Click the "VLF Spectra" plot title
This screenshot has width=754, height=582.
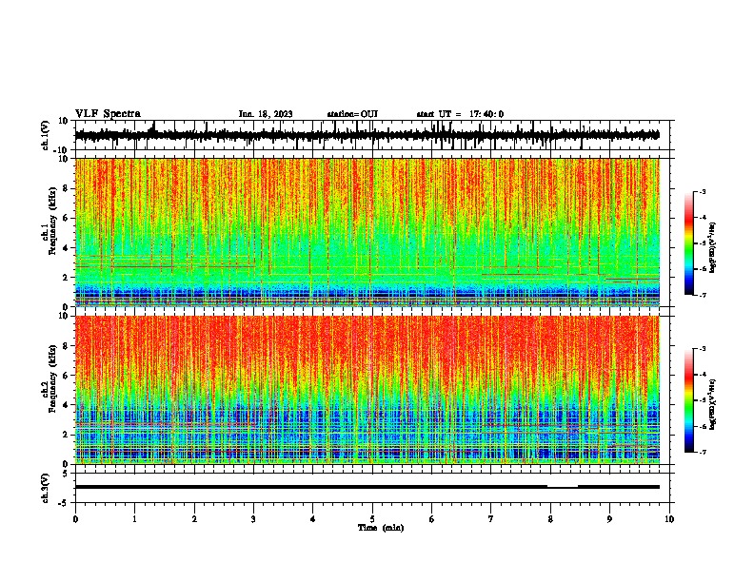tap(108, 114)
